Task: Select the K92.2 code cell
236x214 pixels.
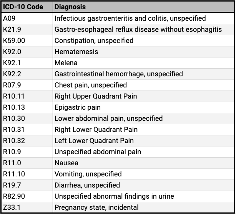Action: coord(27,74)
